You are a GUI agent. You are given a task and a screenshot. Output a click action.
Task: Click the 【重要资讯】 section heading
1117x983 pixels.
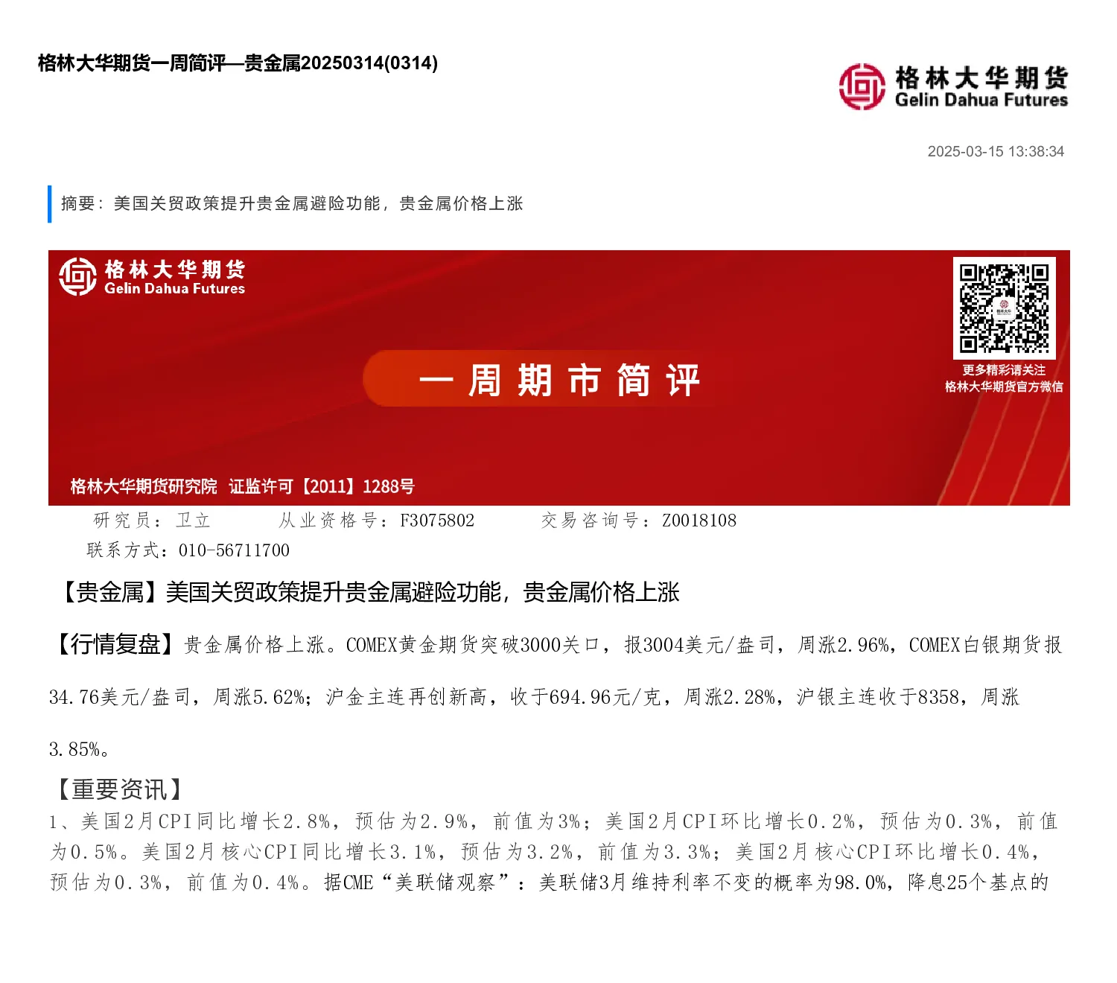[119, 789]
